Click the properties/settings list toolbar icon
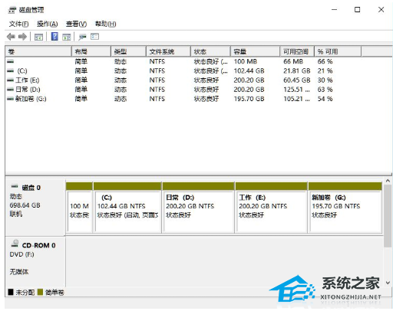The height and width of the screenshot is (311, 393). tap(94, 37)
